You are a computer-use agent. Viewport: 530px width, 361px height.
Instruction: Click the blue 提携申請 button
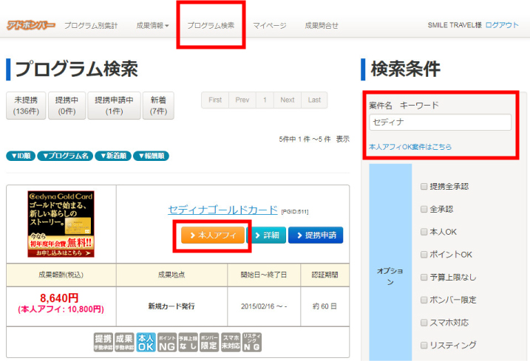point(316,235)
